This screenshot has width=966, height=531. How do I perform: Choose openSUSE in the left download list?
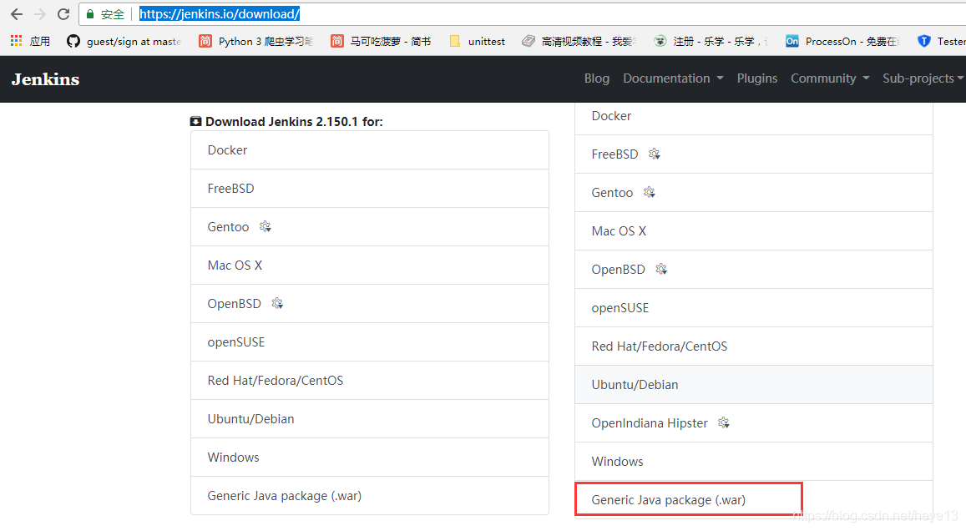pyautogui.click(x=370, y=341)
